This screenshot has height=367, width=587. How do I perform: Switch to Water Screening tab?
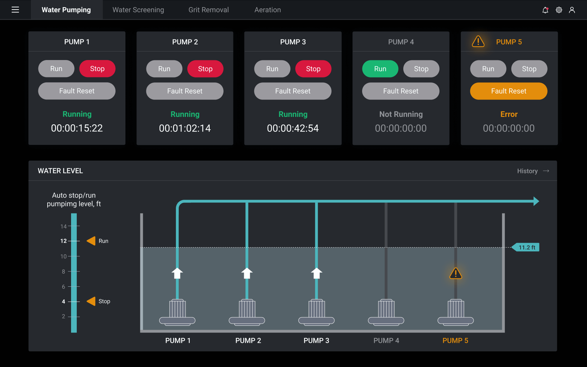[138, 10]
